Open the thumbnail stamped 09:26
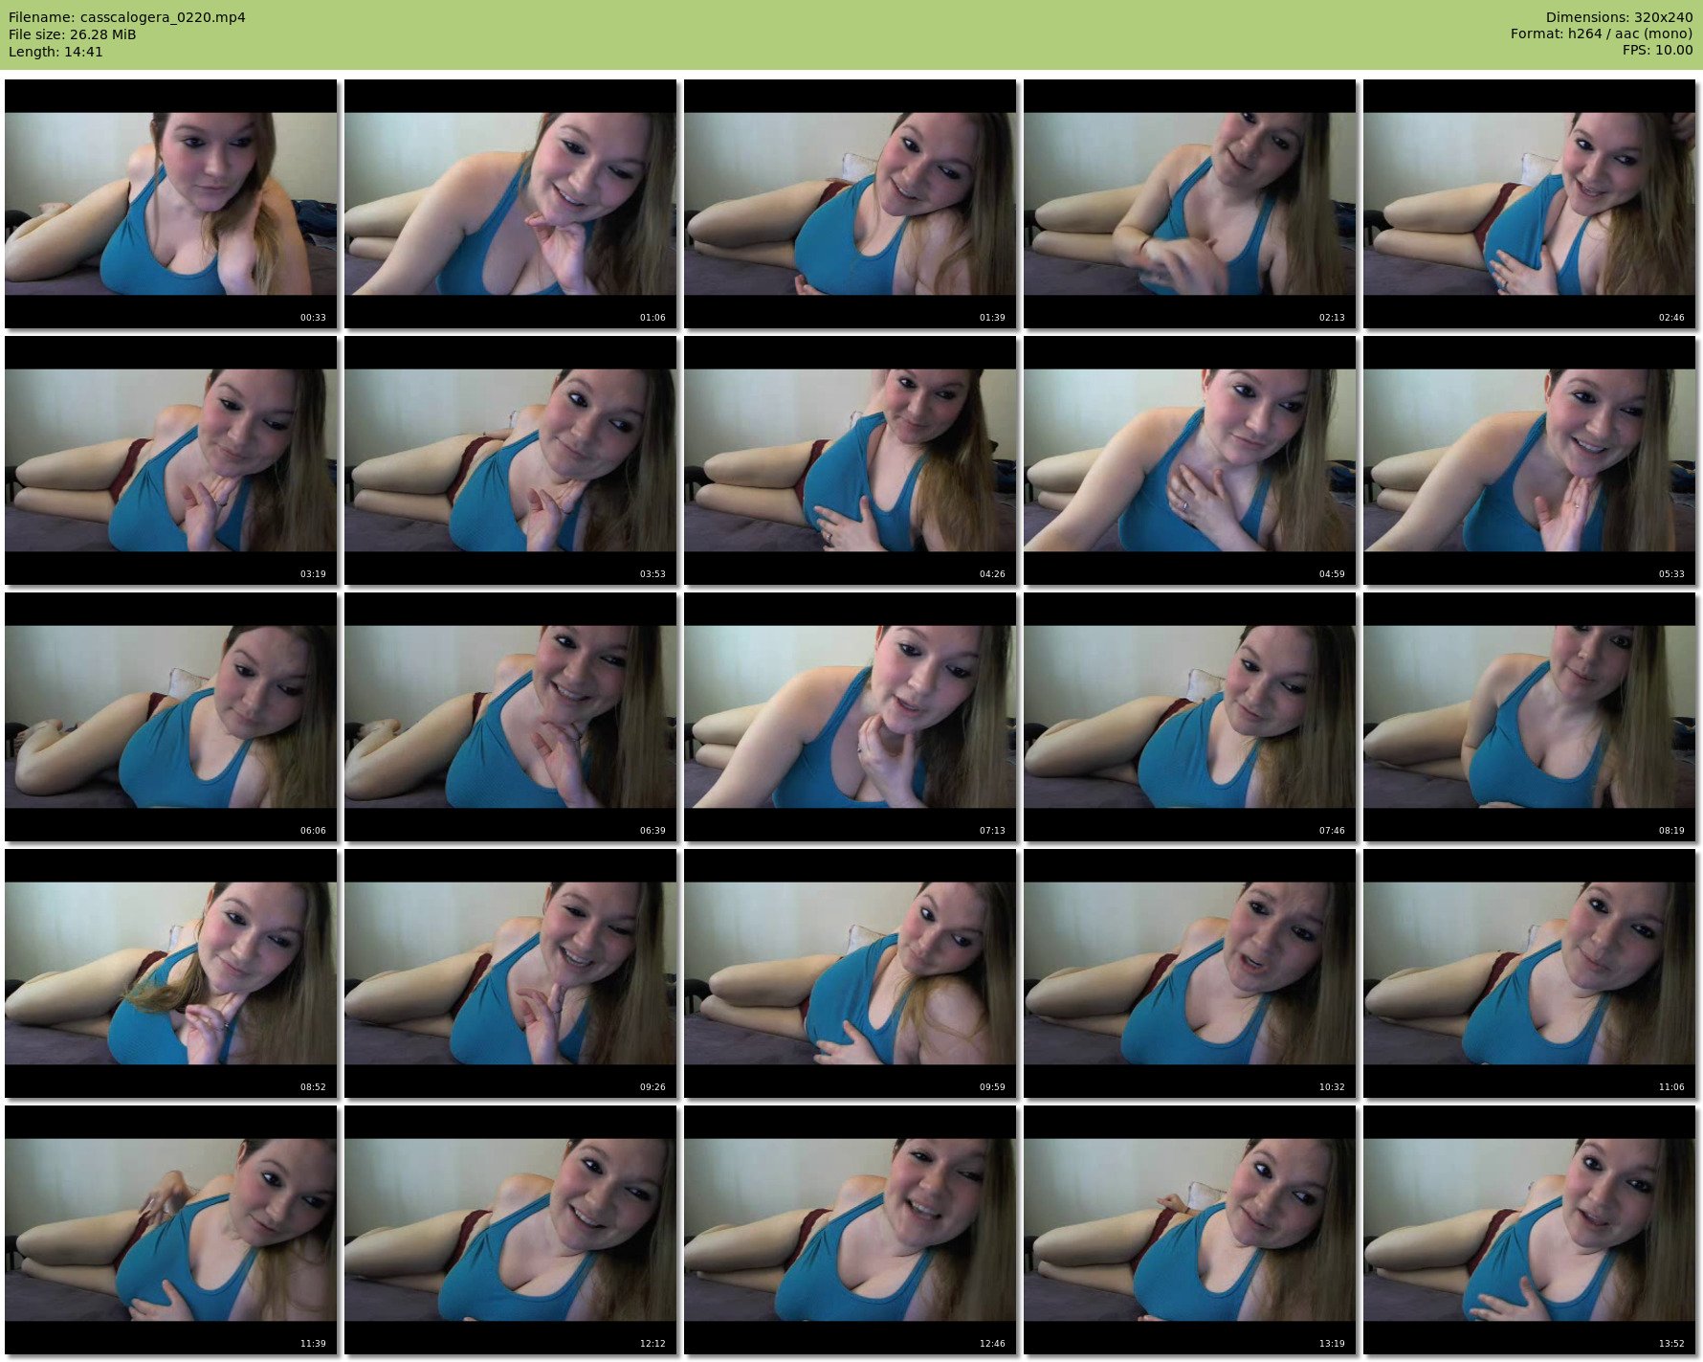This screenshot has height=1362, width=1703. 511,973
